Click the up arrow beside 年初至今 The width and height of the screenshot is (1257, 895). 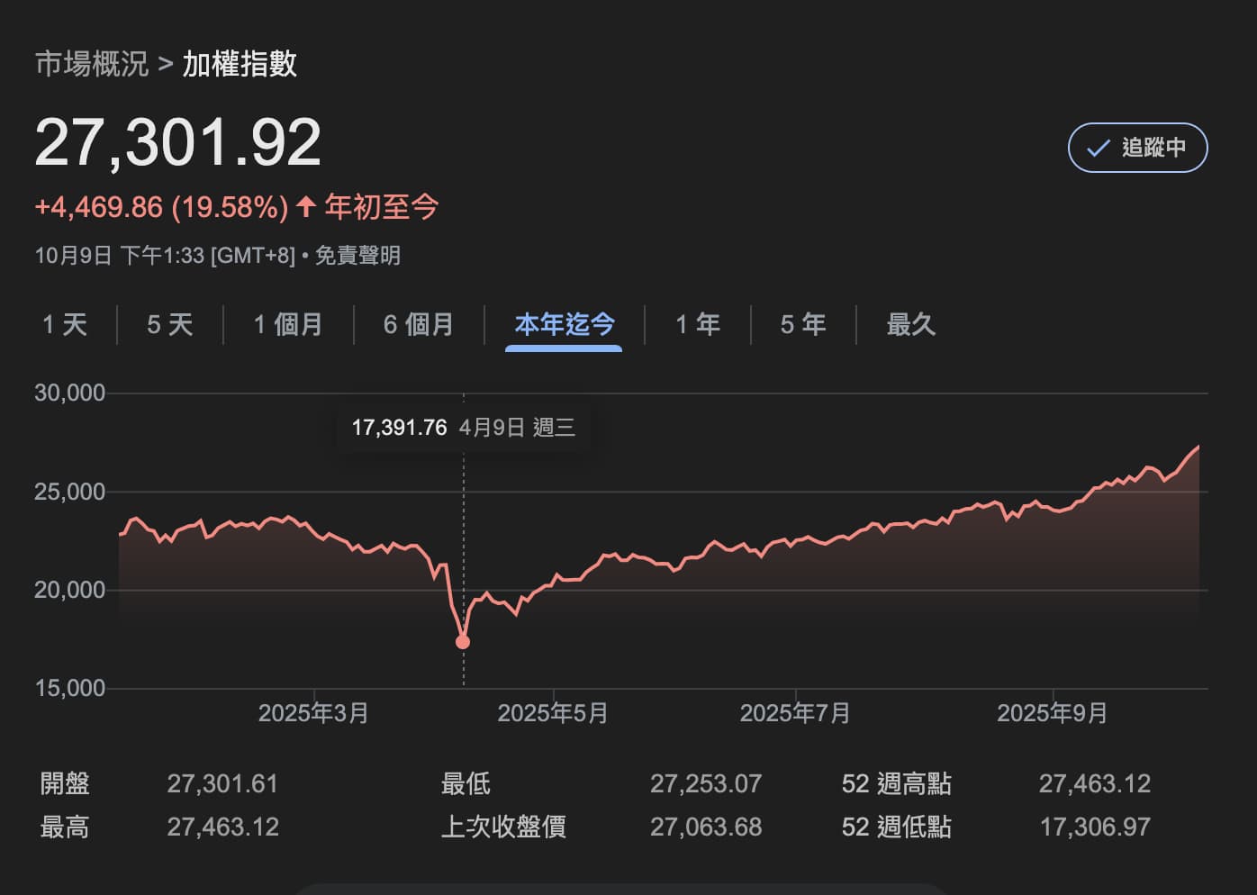pyautogui.click(x=306, y=207)
